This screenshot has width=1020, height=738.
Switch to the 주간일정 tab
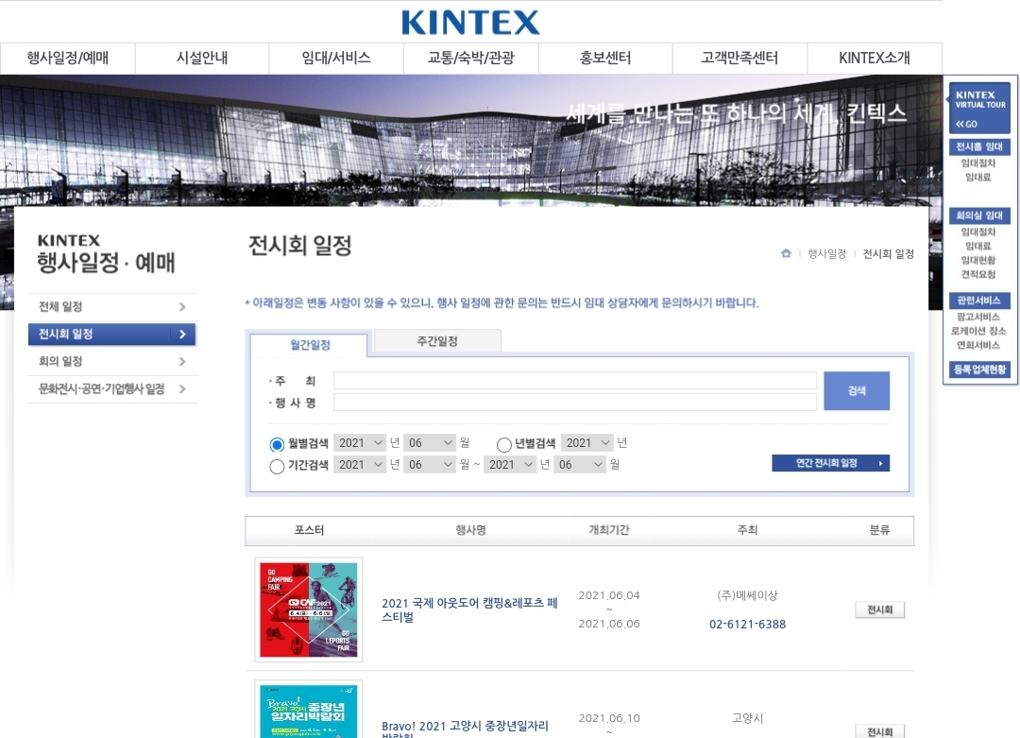point(437,341)
